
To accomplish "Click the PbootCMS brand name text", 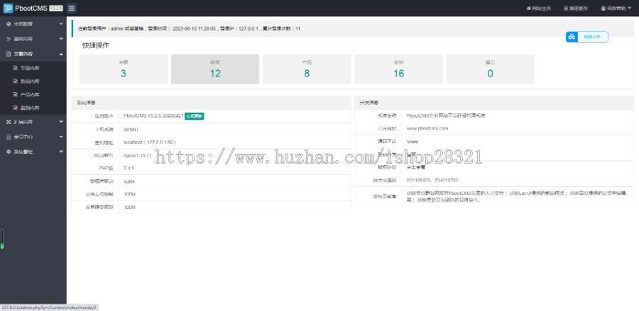I will pyautogui.click(x=31, y=8).
